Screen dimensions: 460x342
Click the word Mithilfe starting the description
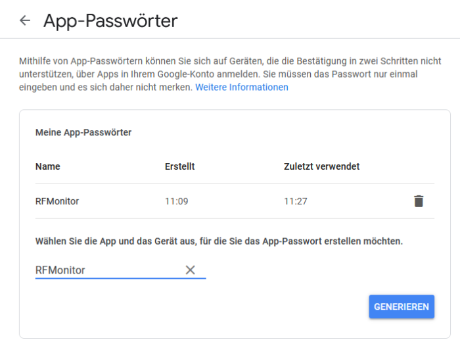[35, 61]
